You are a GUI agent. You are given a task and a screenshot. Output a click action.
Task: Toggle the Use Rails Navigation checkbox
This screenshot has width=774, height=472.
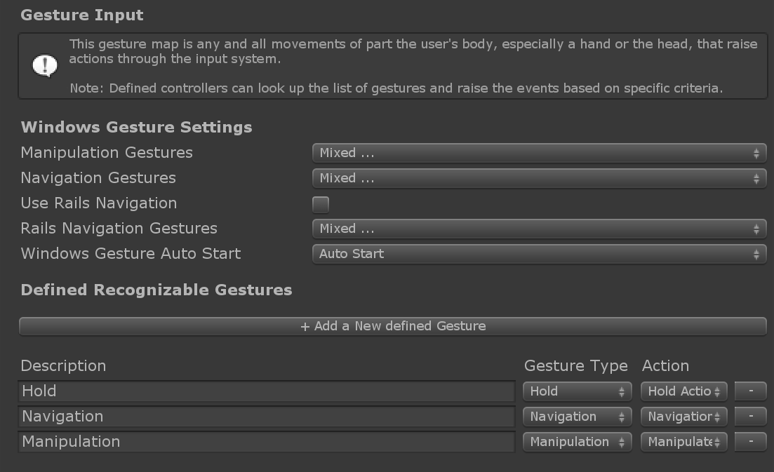coord(321,204)
